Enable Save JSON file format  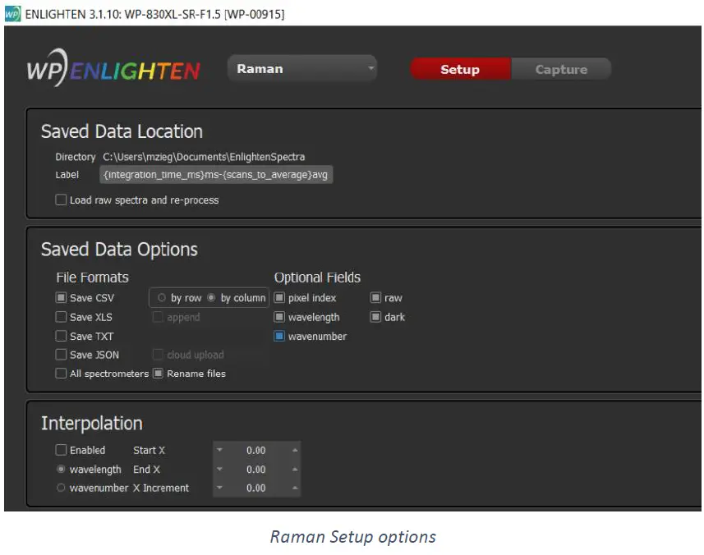[x=62, y=355]
